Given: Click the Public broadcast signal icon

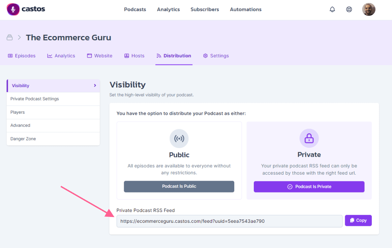Looking at the screenshot, I should point(179,139).
